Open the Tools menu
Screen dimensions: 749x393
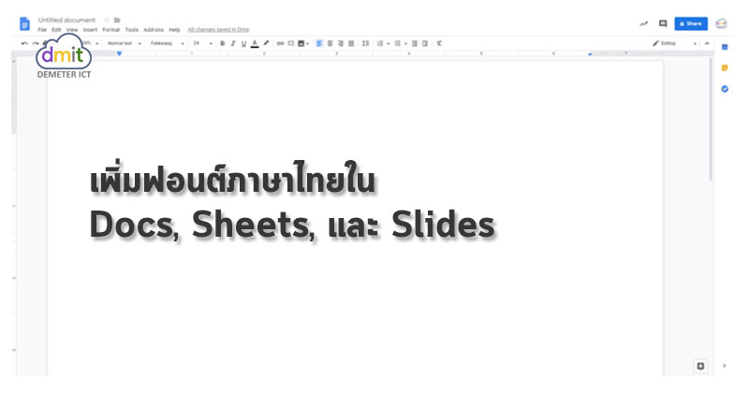pos(131,30)
